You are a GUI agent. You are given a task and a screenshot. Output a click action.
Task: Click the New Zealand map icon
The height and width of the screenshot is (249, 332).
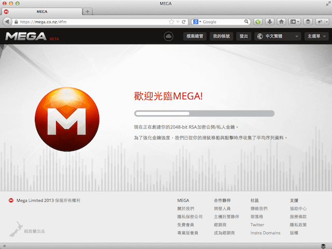tap(16, 229)
